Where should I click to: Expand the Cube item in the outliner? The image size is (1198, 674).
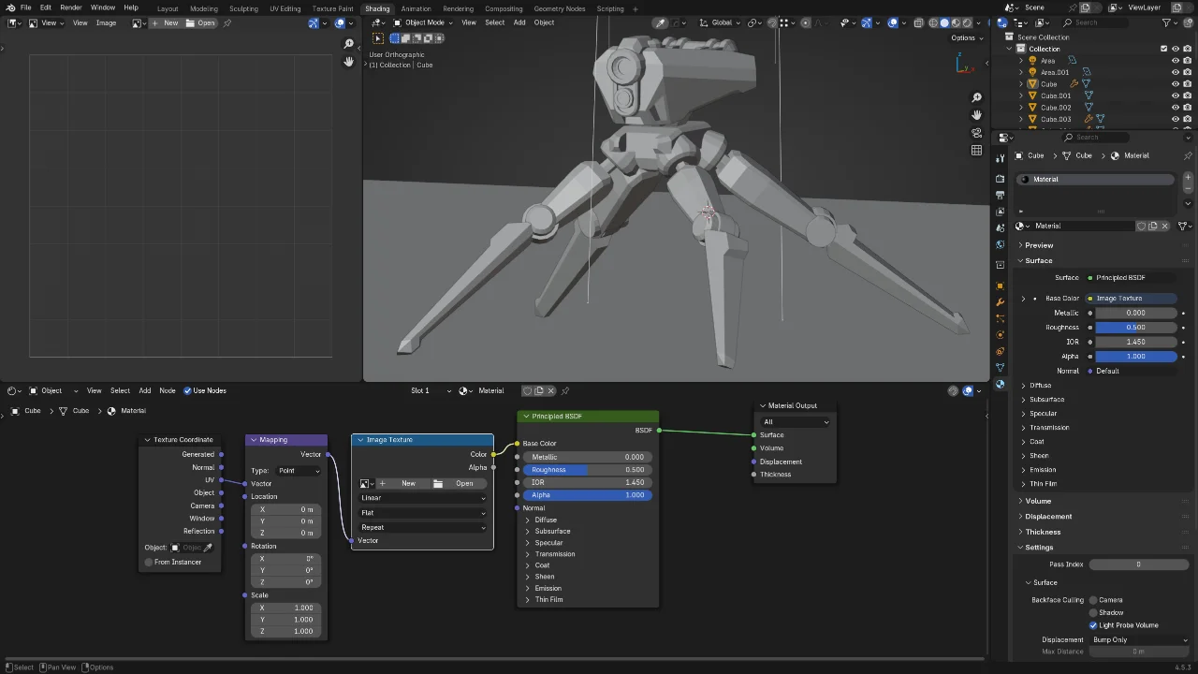(x=1020, y=83)
